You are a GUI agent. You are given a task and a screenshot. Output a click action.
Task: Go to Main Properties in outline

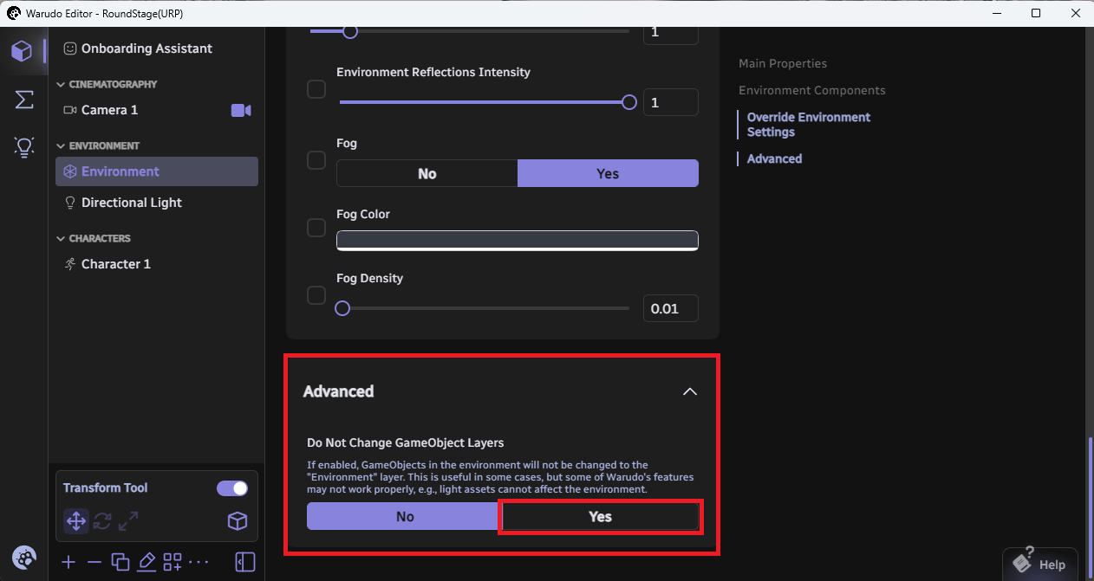[x=782, y=63]
